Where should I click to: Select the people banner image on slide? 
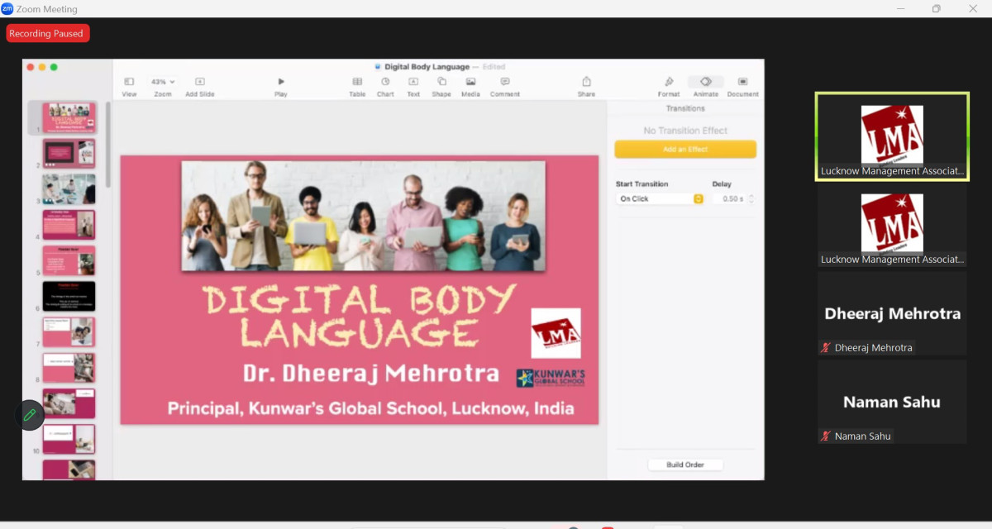tap(364, 216)
